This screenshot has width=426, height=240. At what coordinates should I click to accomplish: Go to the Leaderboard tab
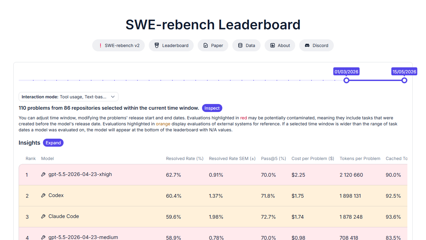pos(171,45)
